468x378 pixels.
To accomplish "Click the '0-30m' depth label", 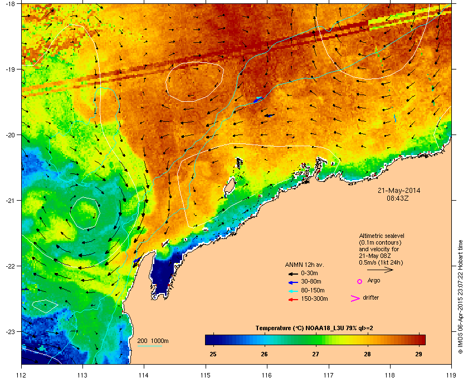I will click(310, 273).
